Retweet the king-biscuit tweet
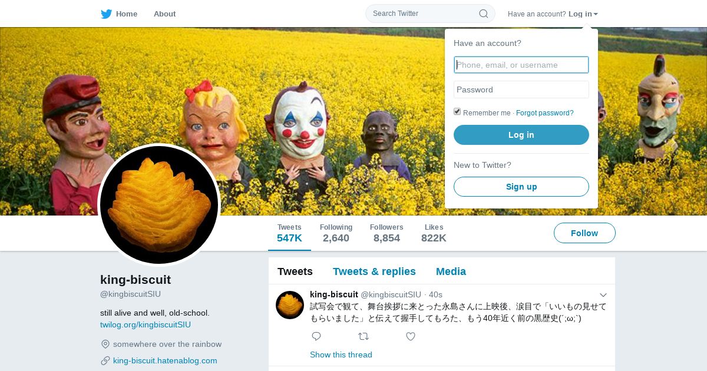The height and width of the screenshot is (371, 707). [x=364, y=336]
